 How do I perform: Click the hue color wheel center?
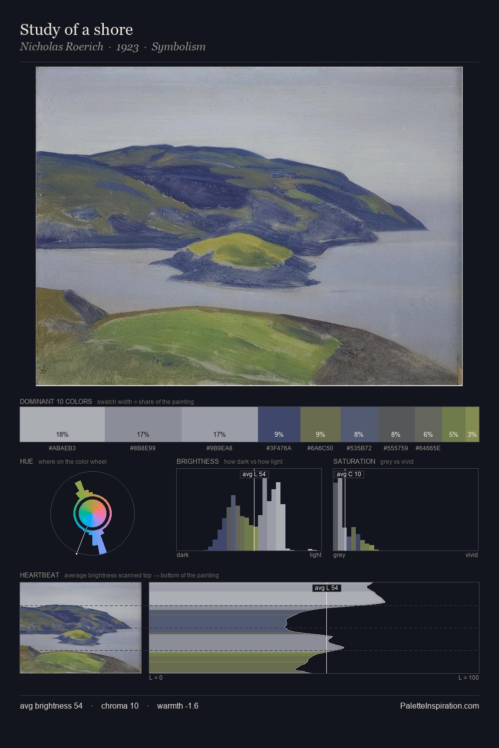tap(92, 513)
